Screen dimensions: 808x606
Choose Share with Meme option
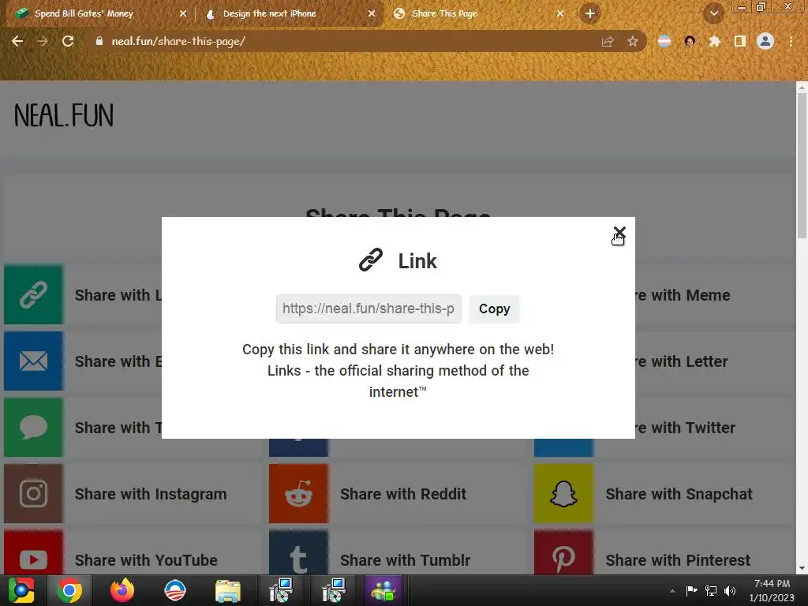[x=683, y=295]
